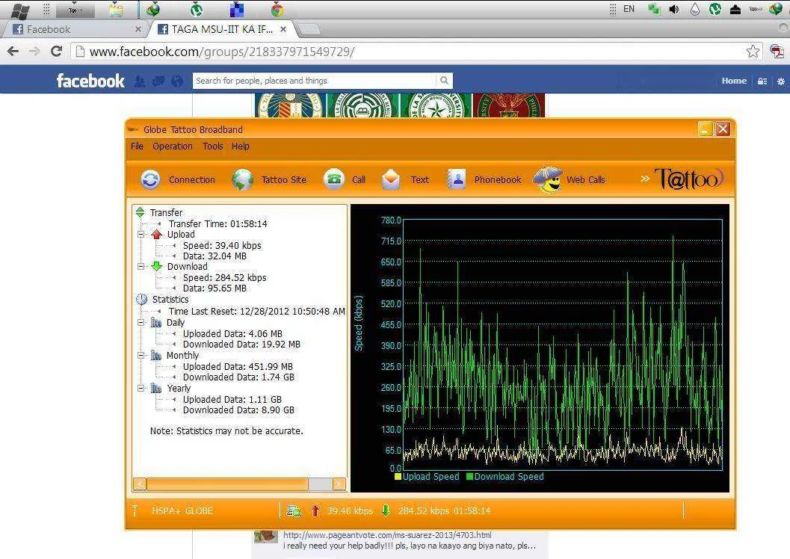Select 'Speed: 284.52 kbps' row
Viewport: 790px width, 559px height.
(x=225, y=277)
